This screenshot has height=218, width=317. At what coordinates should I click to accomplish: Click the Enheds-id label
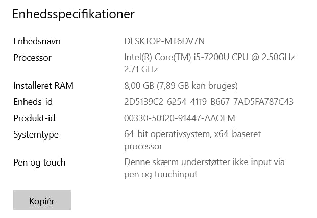click(x=33, y=102)
